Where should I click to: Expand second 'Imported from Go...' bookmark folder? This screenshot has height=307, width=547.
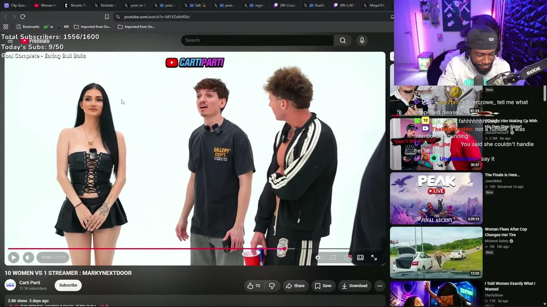[136, 26]
